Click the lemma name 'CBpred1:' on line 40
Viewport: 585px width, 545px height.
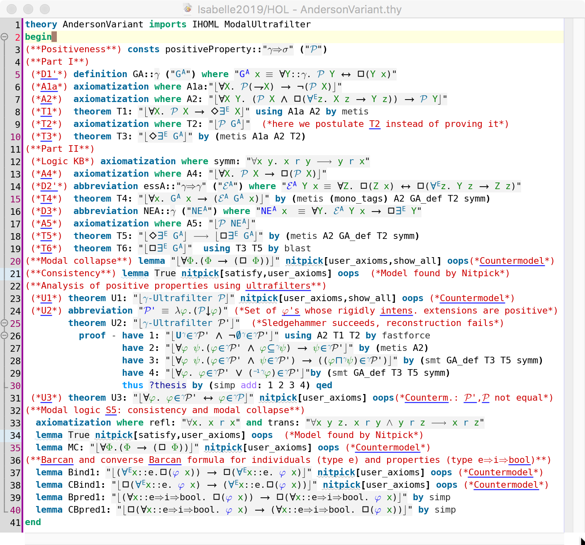pyautogui.click(x=90, y=510)
